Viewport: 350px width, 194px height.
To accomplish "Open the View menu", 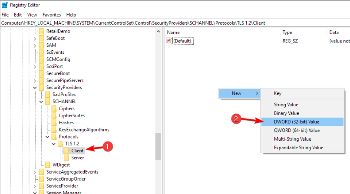I will [x=32, y=15].
